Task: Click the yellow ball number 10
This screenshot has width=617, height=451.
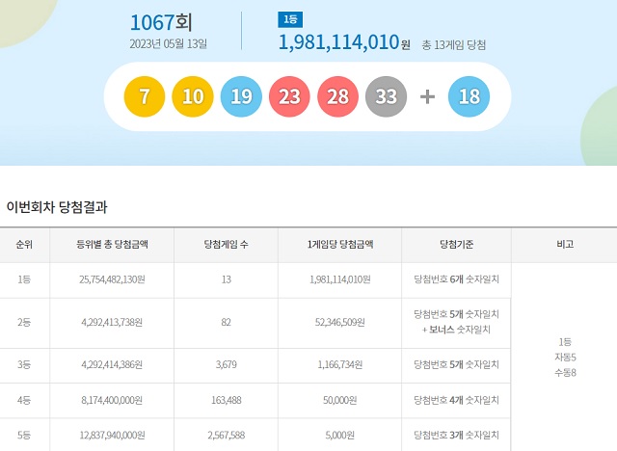Action: point(193,96)
